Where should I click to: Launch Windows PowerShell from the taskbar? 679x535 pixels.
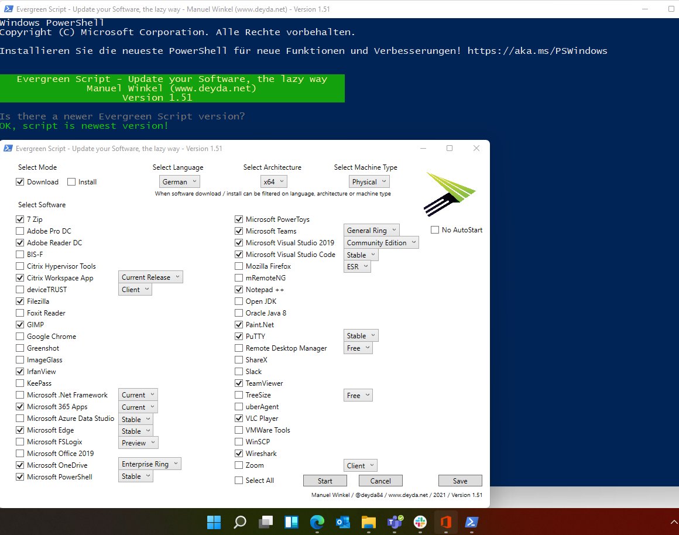(471, 522)
